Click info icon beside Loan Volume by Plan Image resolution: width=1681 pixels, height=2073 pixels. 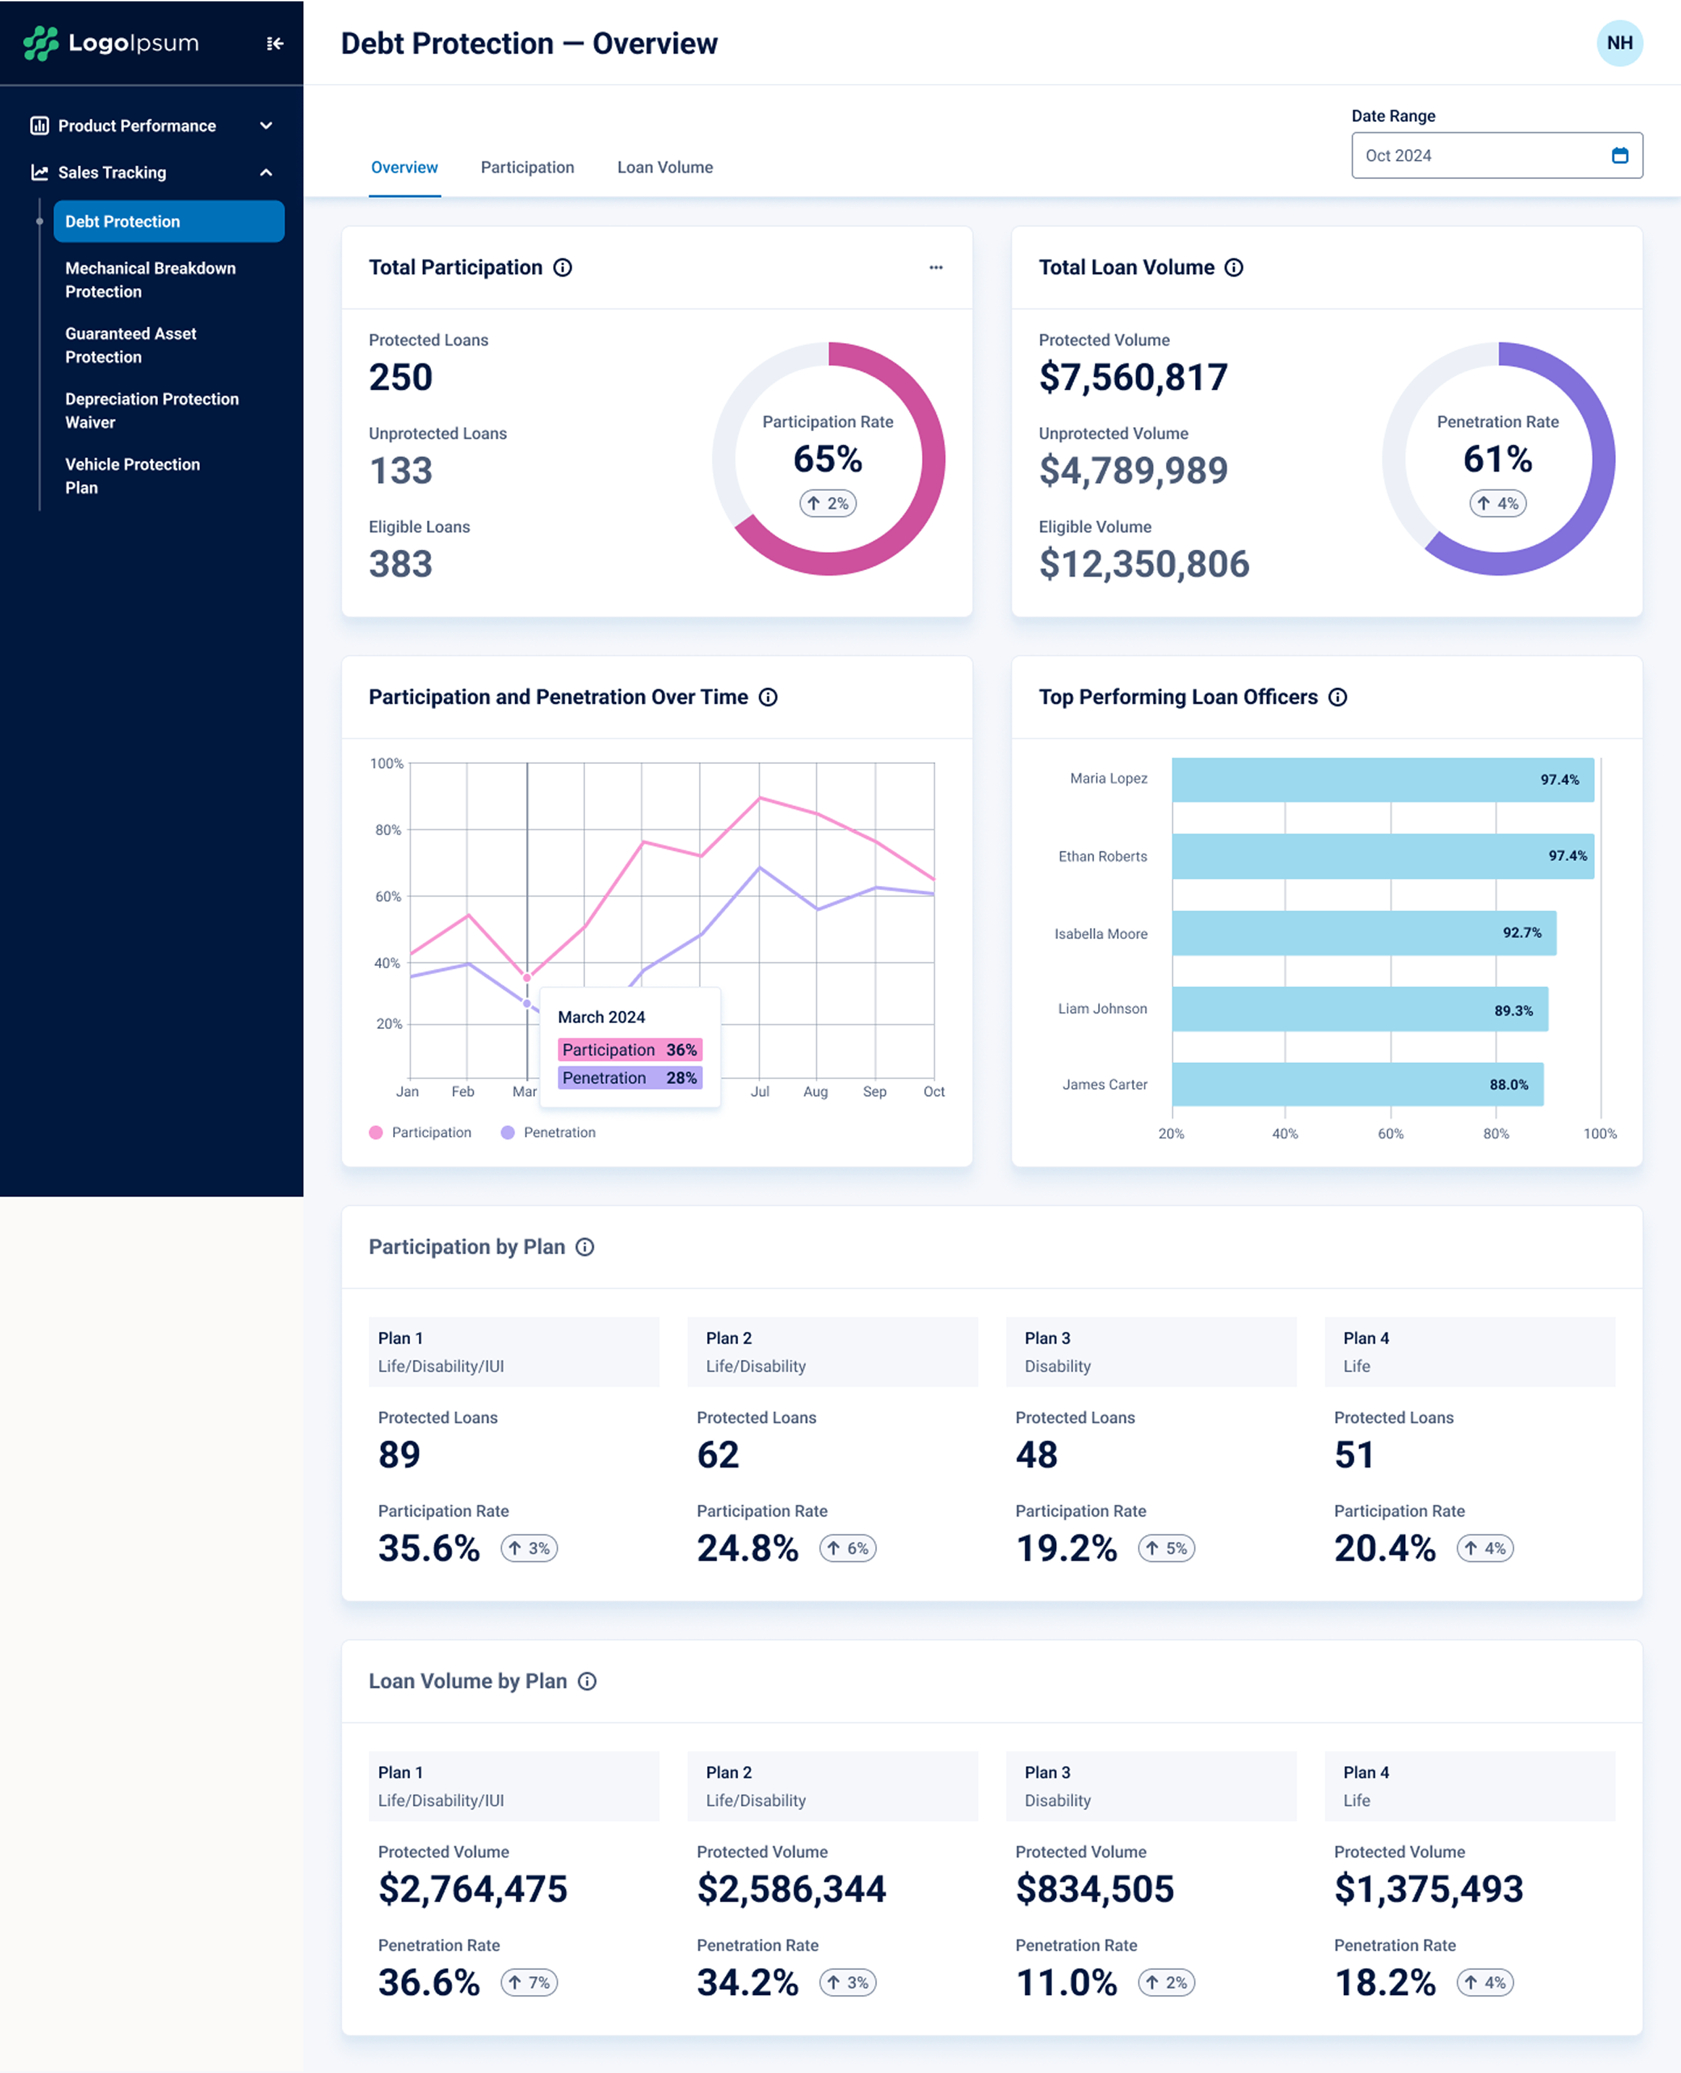point(587,1682)
